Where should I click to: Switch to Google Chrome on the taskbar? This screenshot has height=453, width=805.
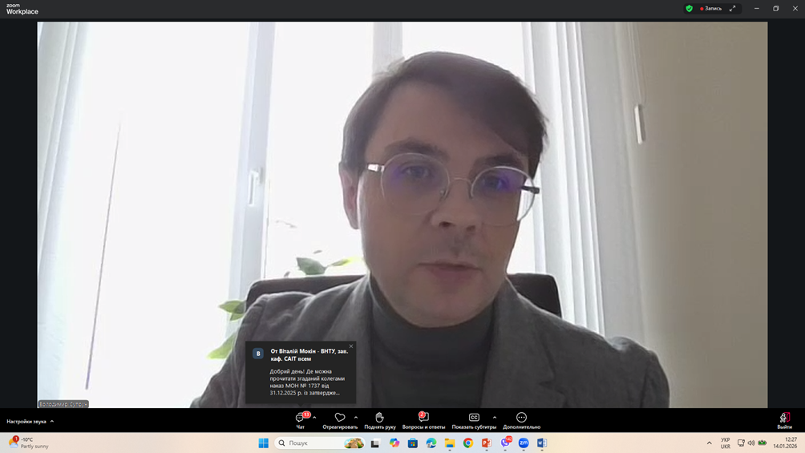[x=468, y=443]
